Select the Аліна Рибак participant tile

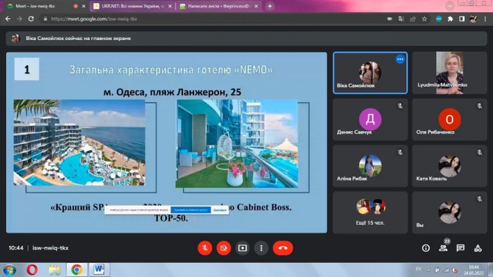pyautogui.click(x=370, y=166)
